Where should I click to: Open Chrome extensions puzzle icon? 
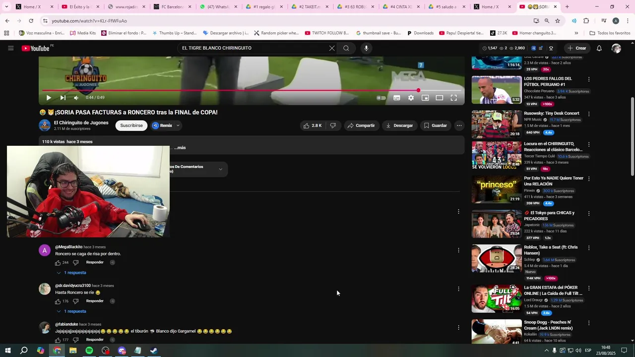pyautogui.click(x=586, y=21)
